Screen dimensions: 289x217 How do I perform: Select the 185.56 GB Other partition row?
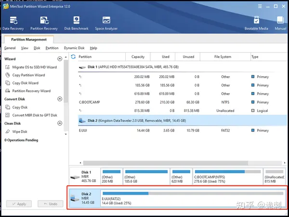(183, 85)
